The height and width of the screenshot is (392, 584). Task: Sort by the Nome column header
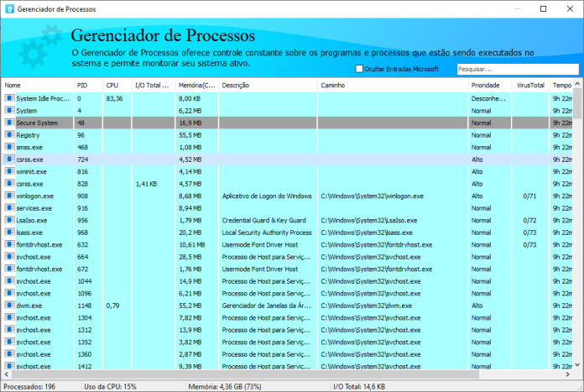tap(37, 86)
